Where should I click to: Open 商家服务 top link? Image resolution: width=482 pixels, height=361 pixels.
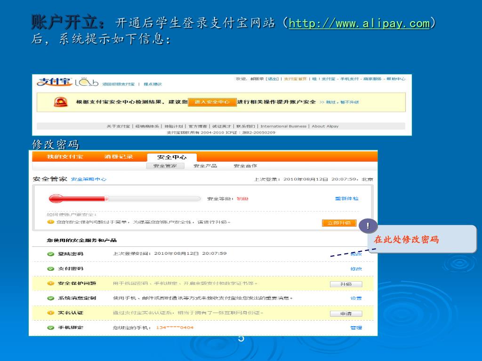[372, 79]
